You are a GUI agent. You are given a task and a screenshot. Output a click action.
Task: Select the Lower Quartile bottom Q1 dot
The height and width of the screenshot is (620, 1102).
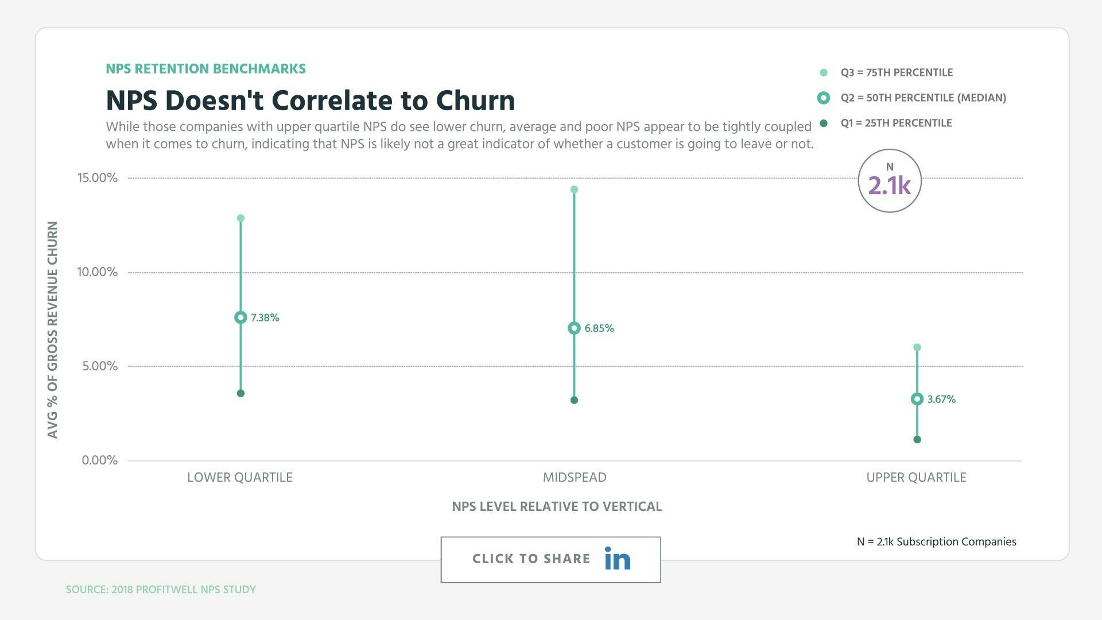click(240, 393)
